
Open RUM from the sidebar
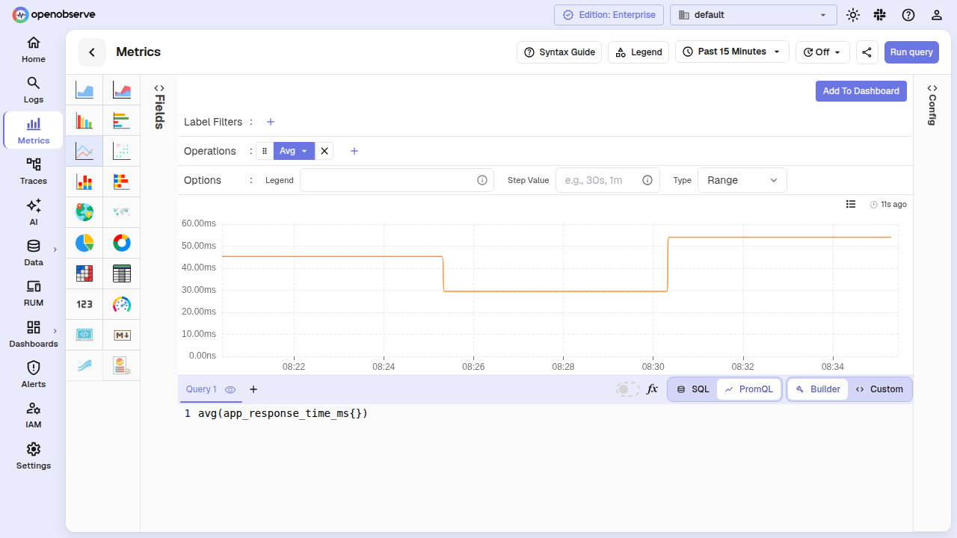pyautogui.click(x=33, y=293)
